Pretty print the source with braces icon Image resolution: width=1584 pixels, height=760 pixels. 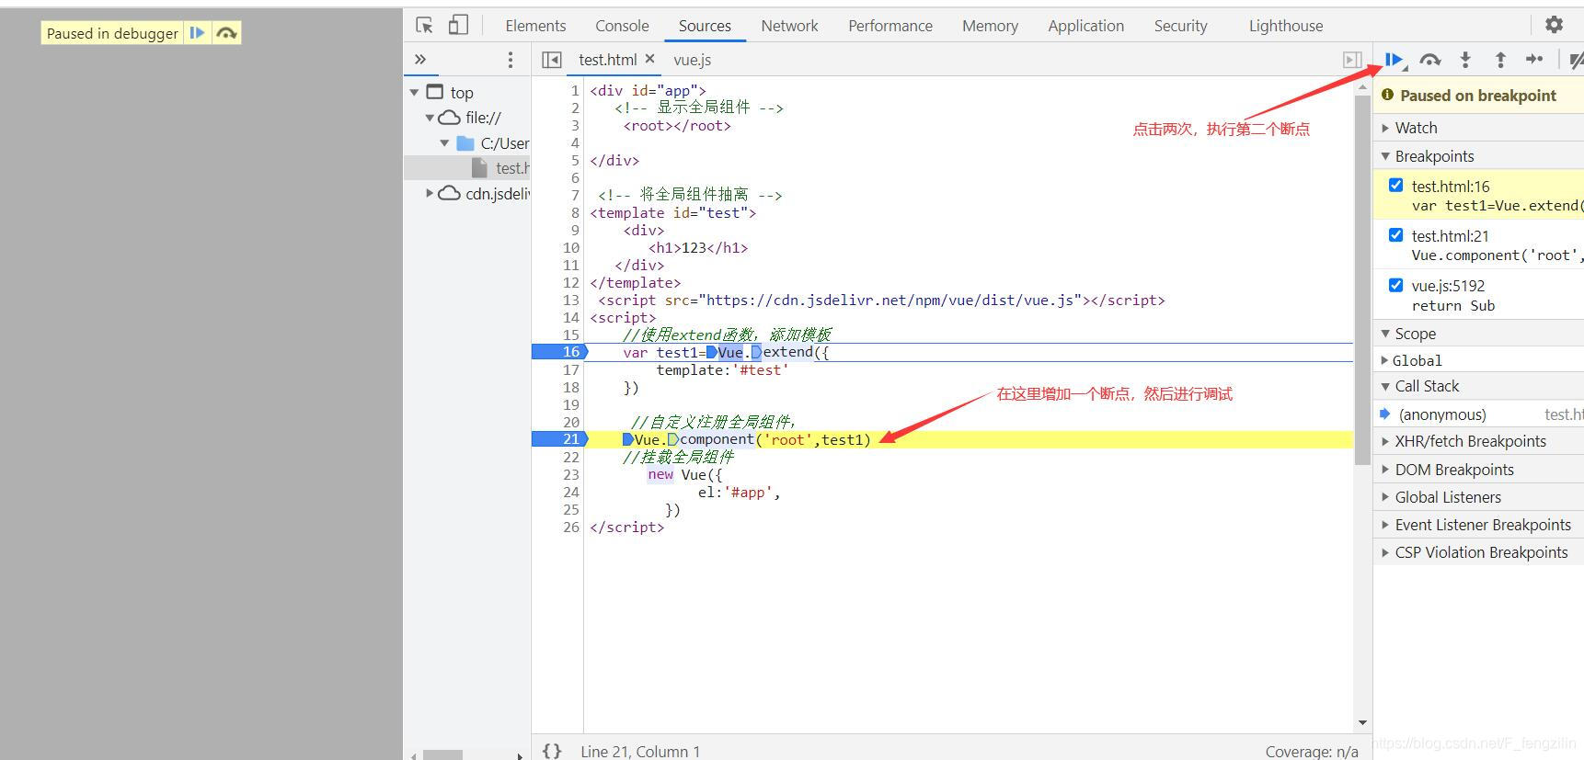point(552,751)
